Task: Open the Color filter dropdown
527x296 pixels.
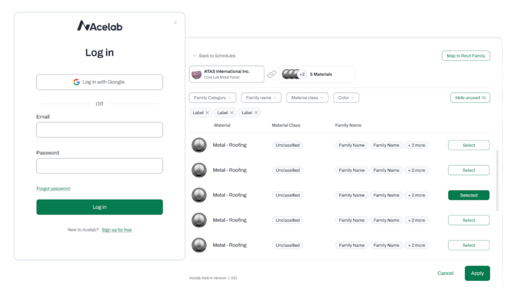Action: coord(346,98)
